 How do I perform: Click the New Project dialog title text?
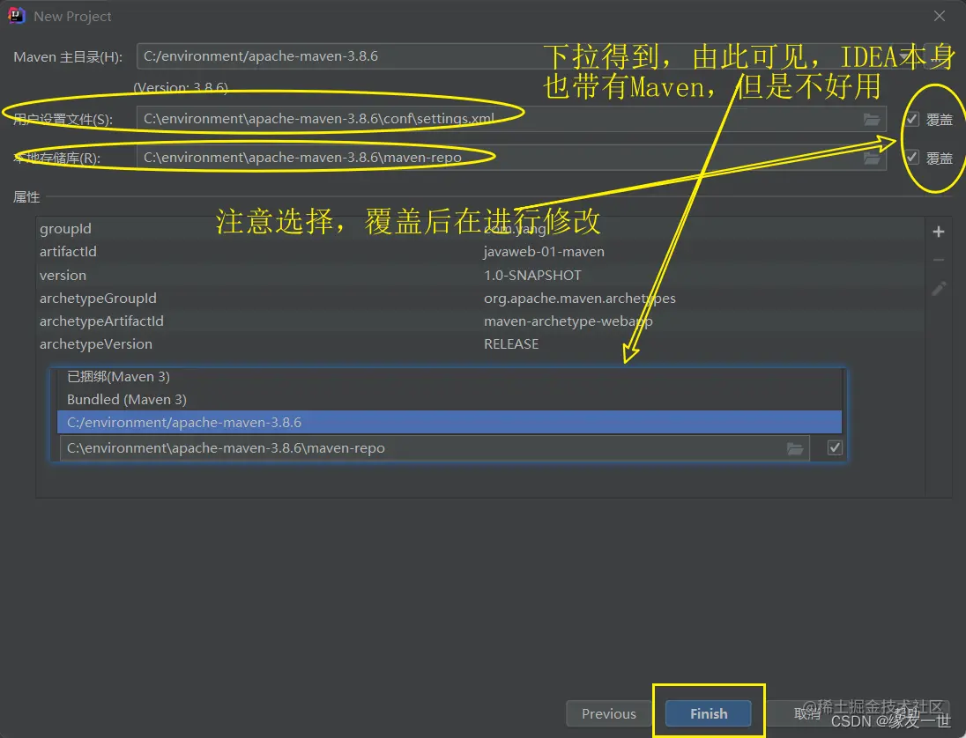(73, 16)
